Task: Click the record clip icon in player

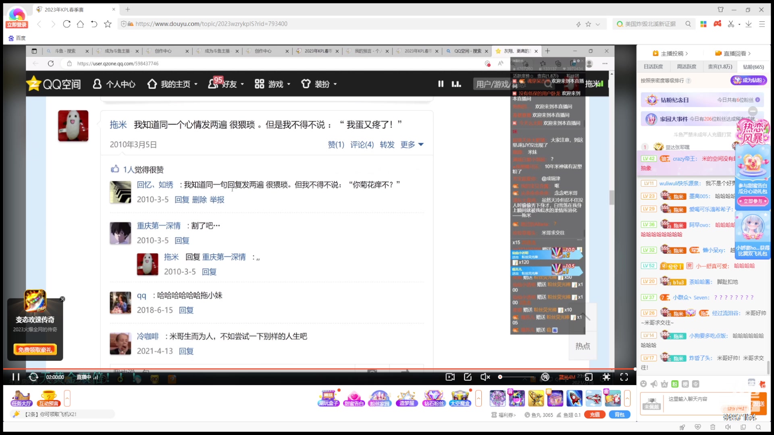Action: click(x=450, y=377)
